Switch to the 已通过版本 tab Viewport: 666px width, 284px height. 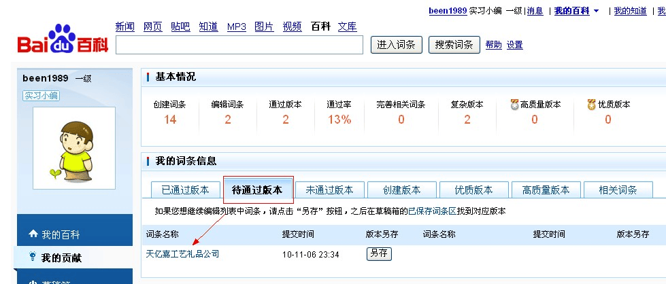coord(184,190)
